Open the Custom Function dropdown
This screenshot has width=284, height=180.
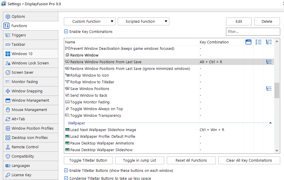pyautogui.click(x=90, y=21)
